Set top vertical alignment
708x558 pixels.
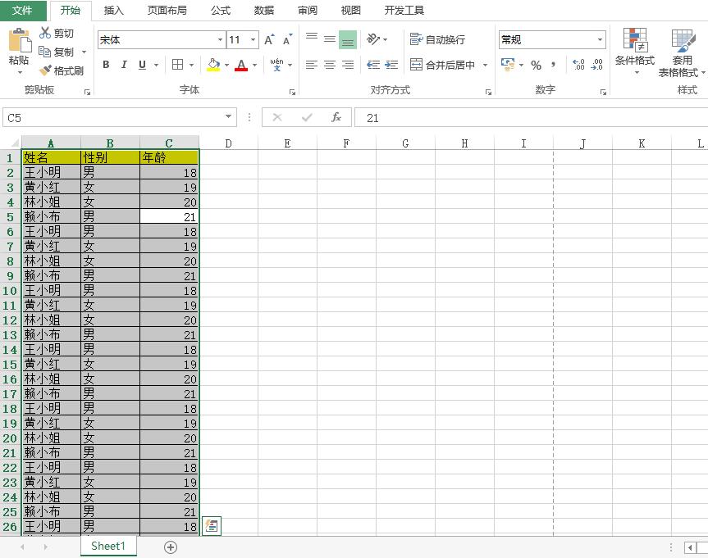[312, 39]
